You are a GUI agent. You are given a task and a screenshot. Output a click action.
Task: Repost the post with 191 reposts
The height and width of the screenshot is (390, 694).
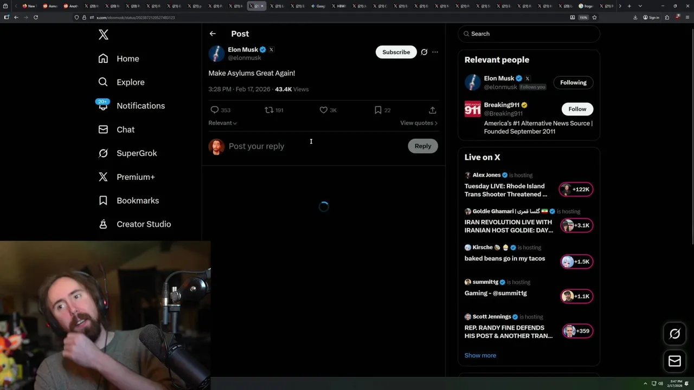point(269,110)
